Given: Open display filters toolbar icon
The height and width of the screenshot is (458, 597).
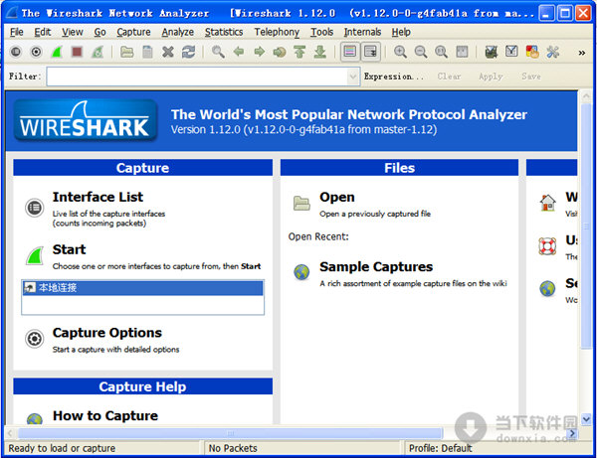Looking at the screenshot, I should pos(511,52).
